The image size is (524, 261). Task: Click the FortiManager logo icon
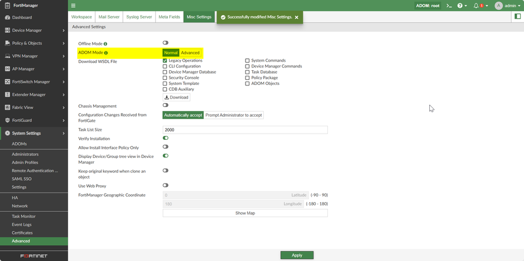pos(7,5)
